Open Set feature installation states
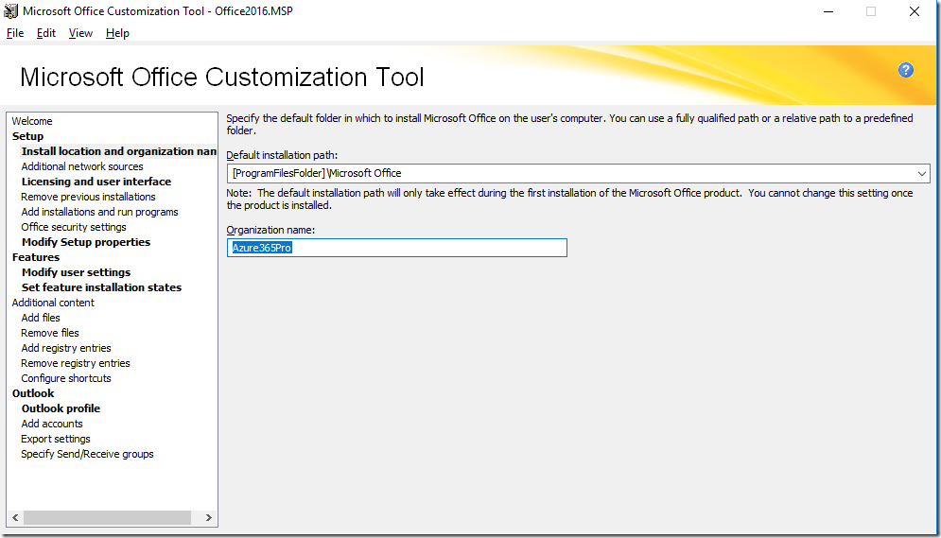Image resolution: width=941 pixels, height=538 pixels. coord(101,287)
